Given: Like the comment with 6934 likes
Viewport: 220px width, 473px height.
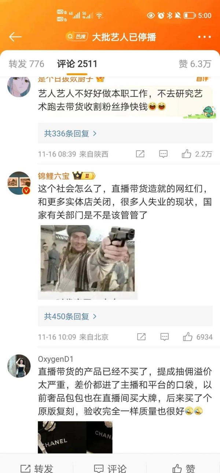Looking at the screenshot, I should tap(198, 337).
